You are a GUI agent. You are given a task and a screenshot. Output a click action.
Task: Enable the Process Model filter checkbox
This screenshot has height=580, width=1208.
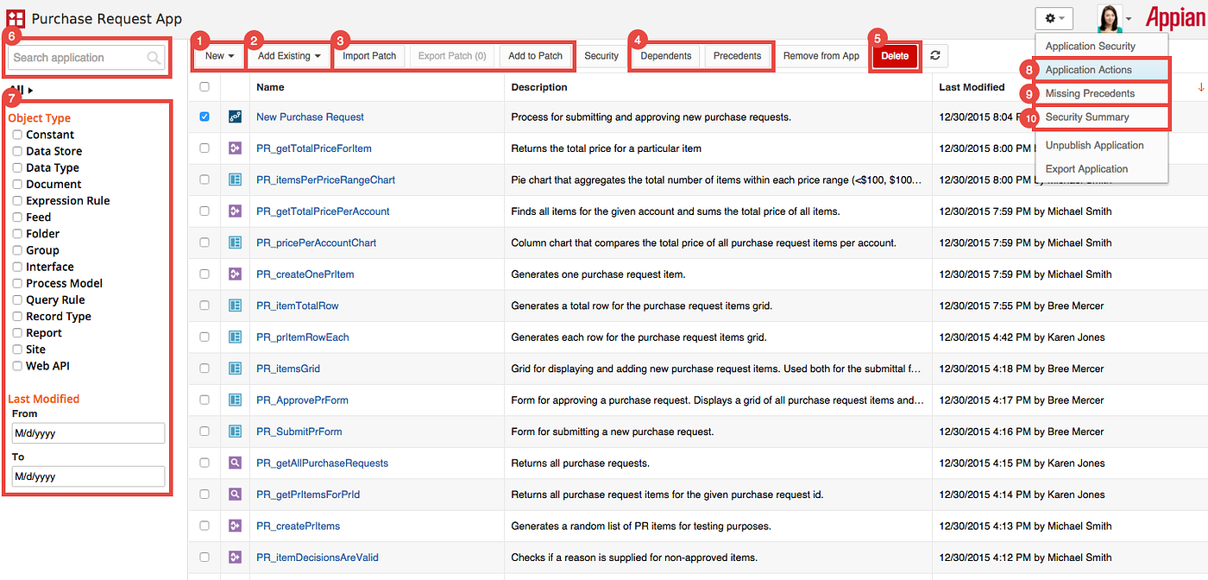point(17,283)
